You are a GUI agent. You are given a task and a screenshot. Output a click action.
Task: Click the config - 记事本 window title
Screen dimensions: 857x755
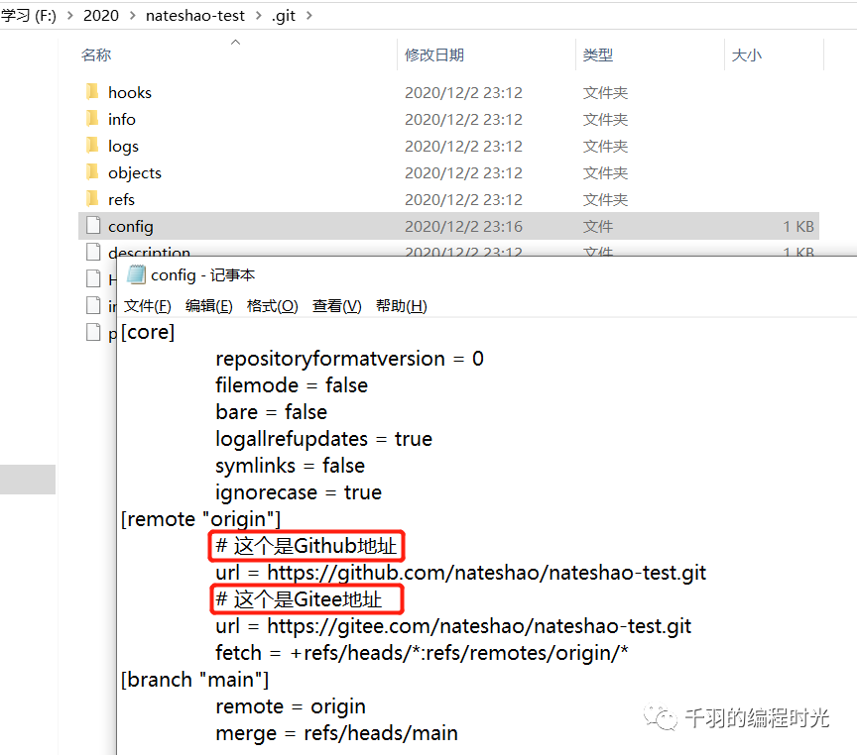point(202,275)
